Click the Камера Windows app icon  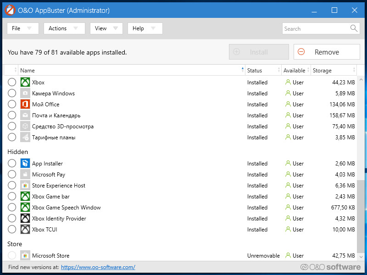pos(25,93)
